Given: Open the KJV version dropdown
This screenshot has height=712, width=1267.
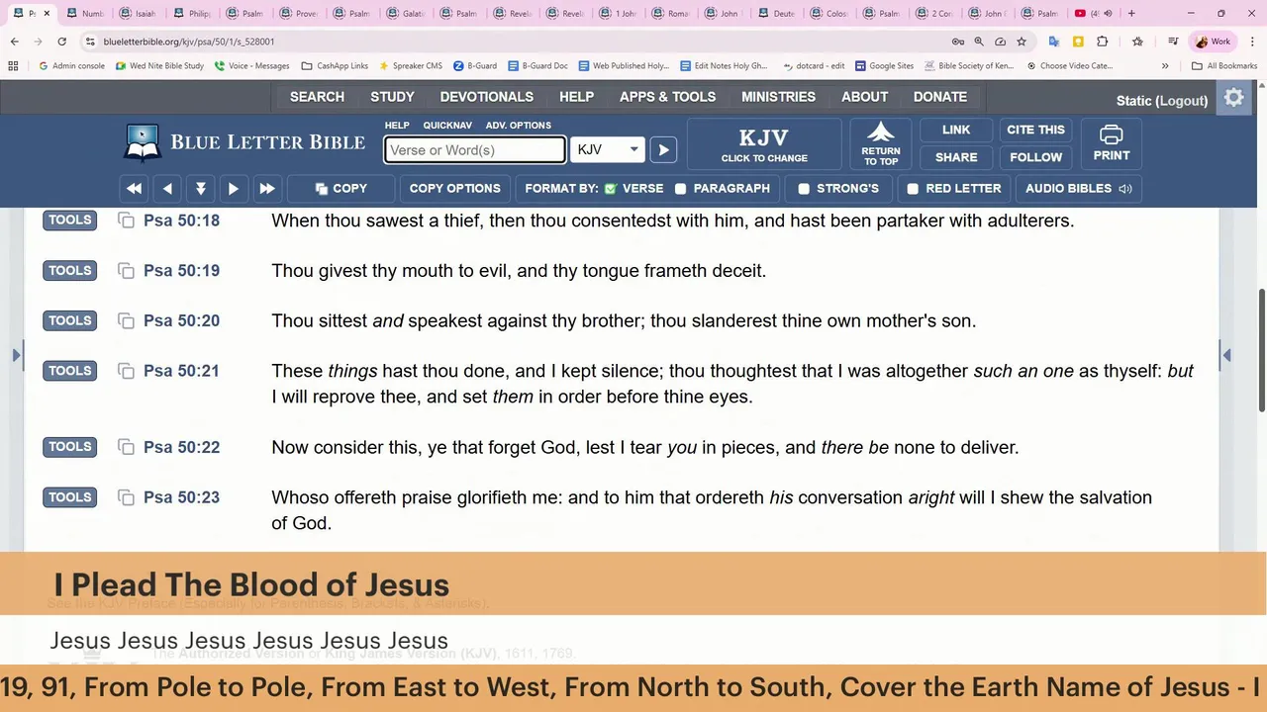Looking at the screenshot, I should tap(608, 150).
